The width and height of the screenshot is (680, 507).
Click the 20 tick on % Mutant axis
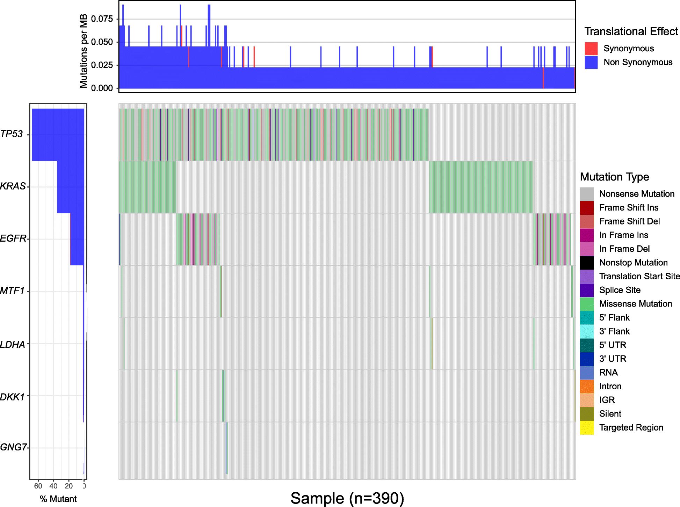click(69, 486)
